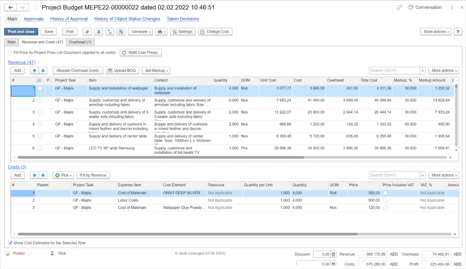Open the Pick dropdown in Costs

(63, 175)
